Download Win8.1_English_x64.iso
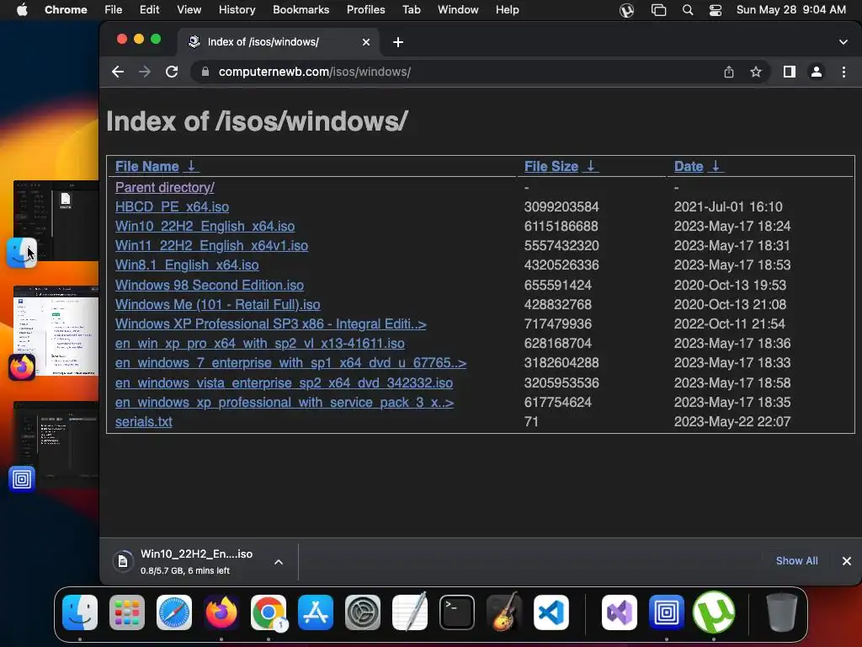 (x=186, y=265)
